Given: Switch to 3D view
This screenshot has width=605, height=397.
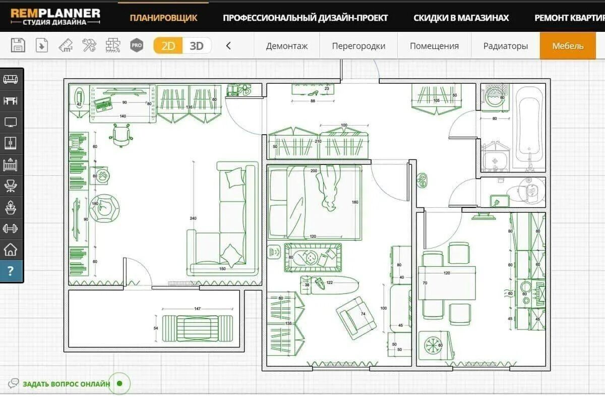Looking at the screenshot, I should point(197,46).
